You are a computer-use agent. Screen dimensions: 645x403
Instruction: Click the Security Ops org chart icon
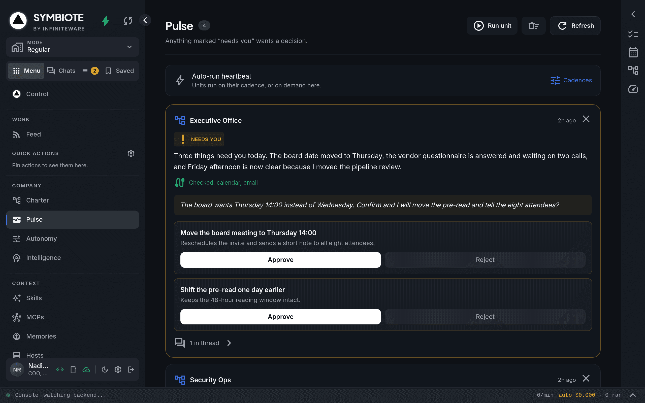pos(180,380)
